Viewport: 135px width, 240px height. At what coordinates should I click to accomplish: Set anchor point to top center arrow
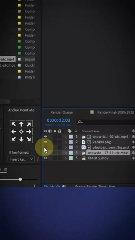pyautogui.click(x=21, y=124)
